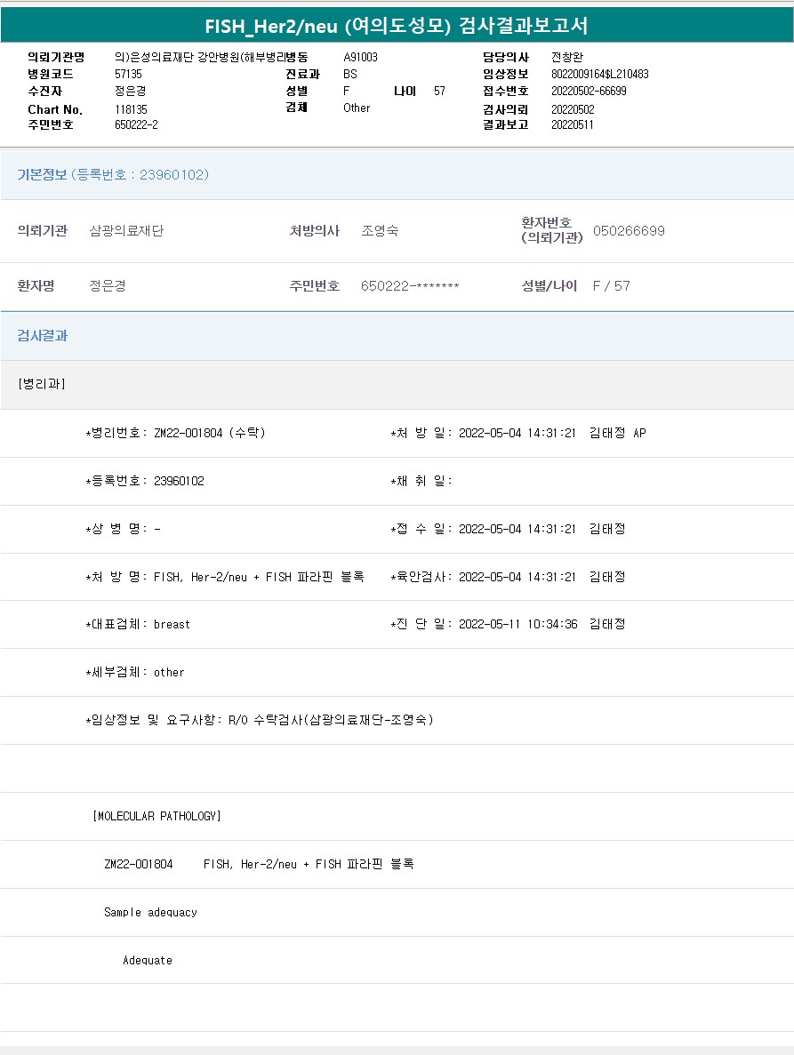Click the 결과보고 date 20220511
The width and height of the screenshot is (794, 1055).
point(573,124)
